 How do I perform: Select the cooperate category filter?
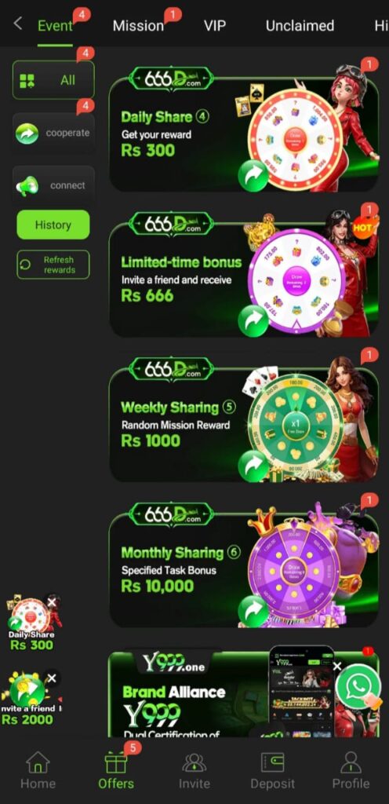(53, 133)
